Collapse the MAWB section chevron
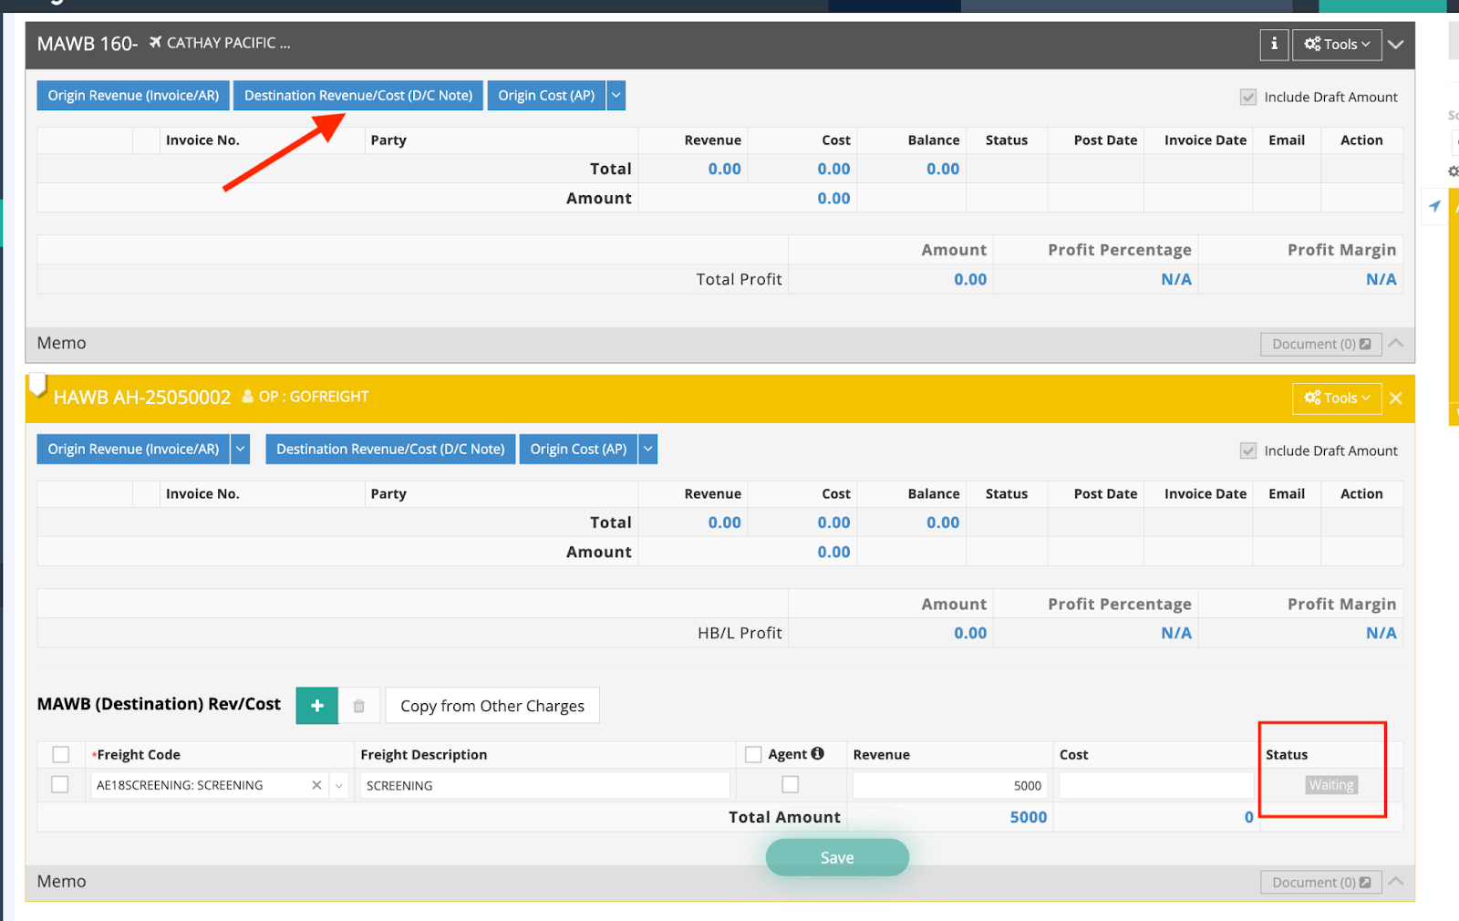Viewport: 1459px width, 921px height. click(x=1395, y=44)
